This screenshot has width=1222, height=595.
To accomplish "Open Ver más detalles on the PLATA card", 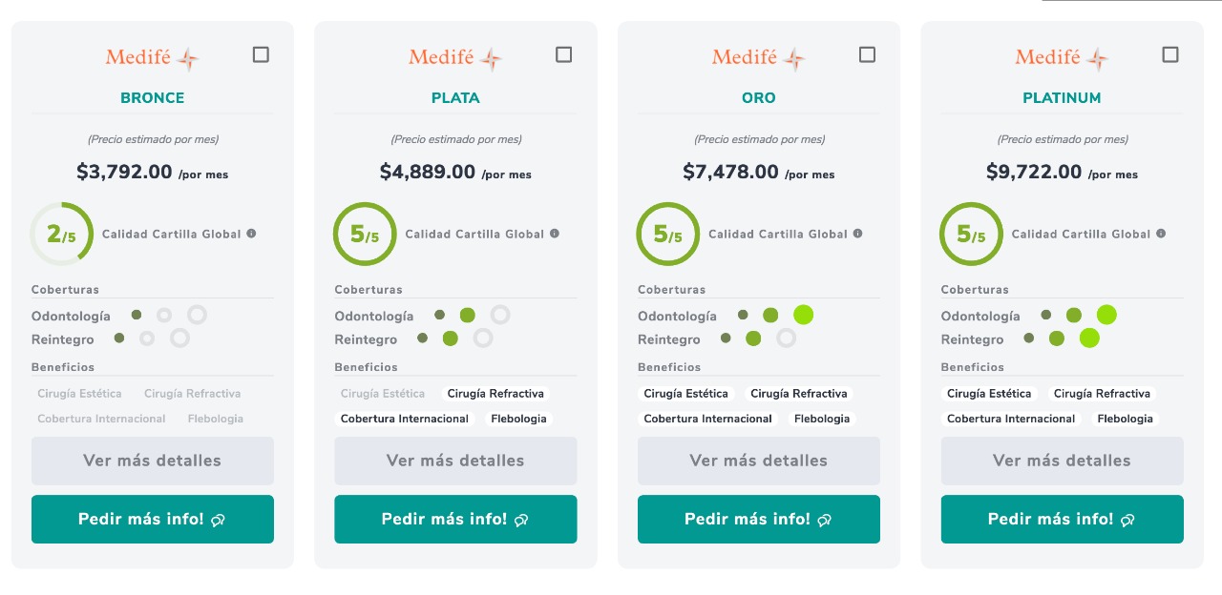I will [x=455, y=461].
